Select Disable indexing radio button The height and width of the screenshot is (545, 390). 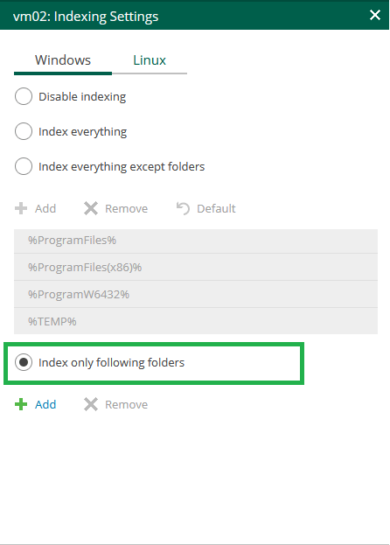pyautogui.click(x=24, y=96)
